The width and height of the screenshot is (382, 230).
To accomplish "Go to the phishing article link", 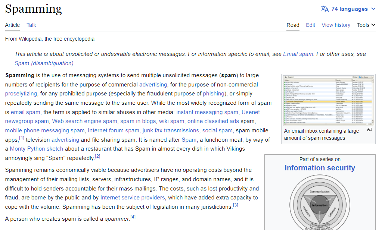I will coord(214,94).
